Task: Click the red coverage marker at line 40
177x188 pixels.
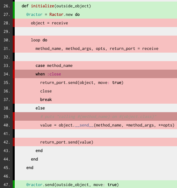Action: [14, 125]
